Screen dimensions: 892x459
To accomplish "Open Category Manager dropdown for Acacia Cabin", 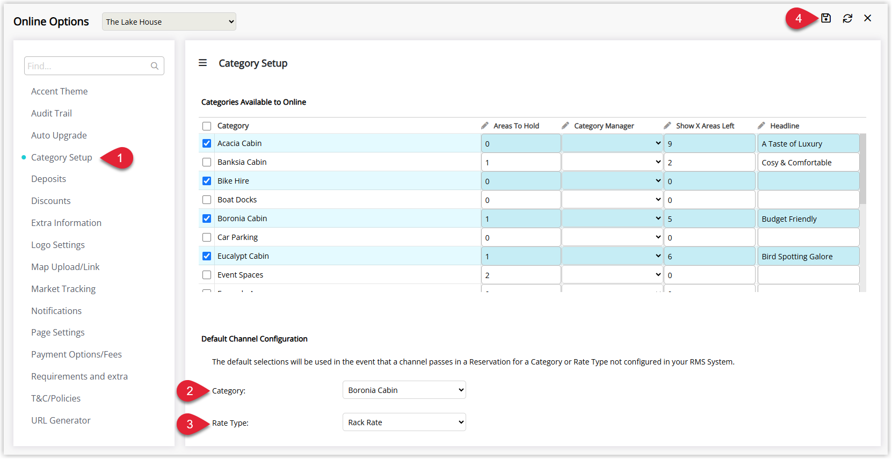I will coord(612,143).
